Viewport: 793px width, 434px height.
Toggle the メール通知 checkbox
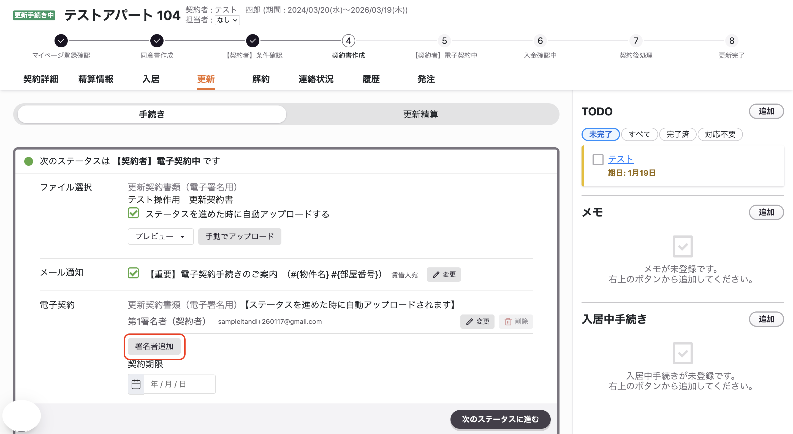pos(133,273)
